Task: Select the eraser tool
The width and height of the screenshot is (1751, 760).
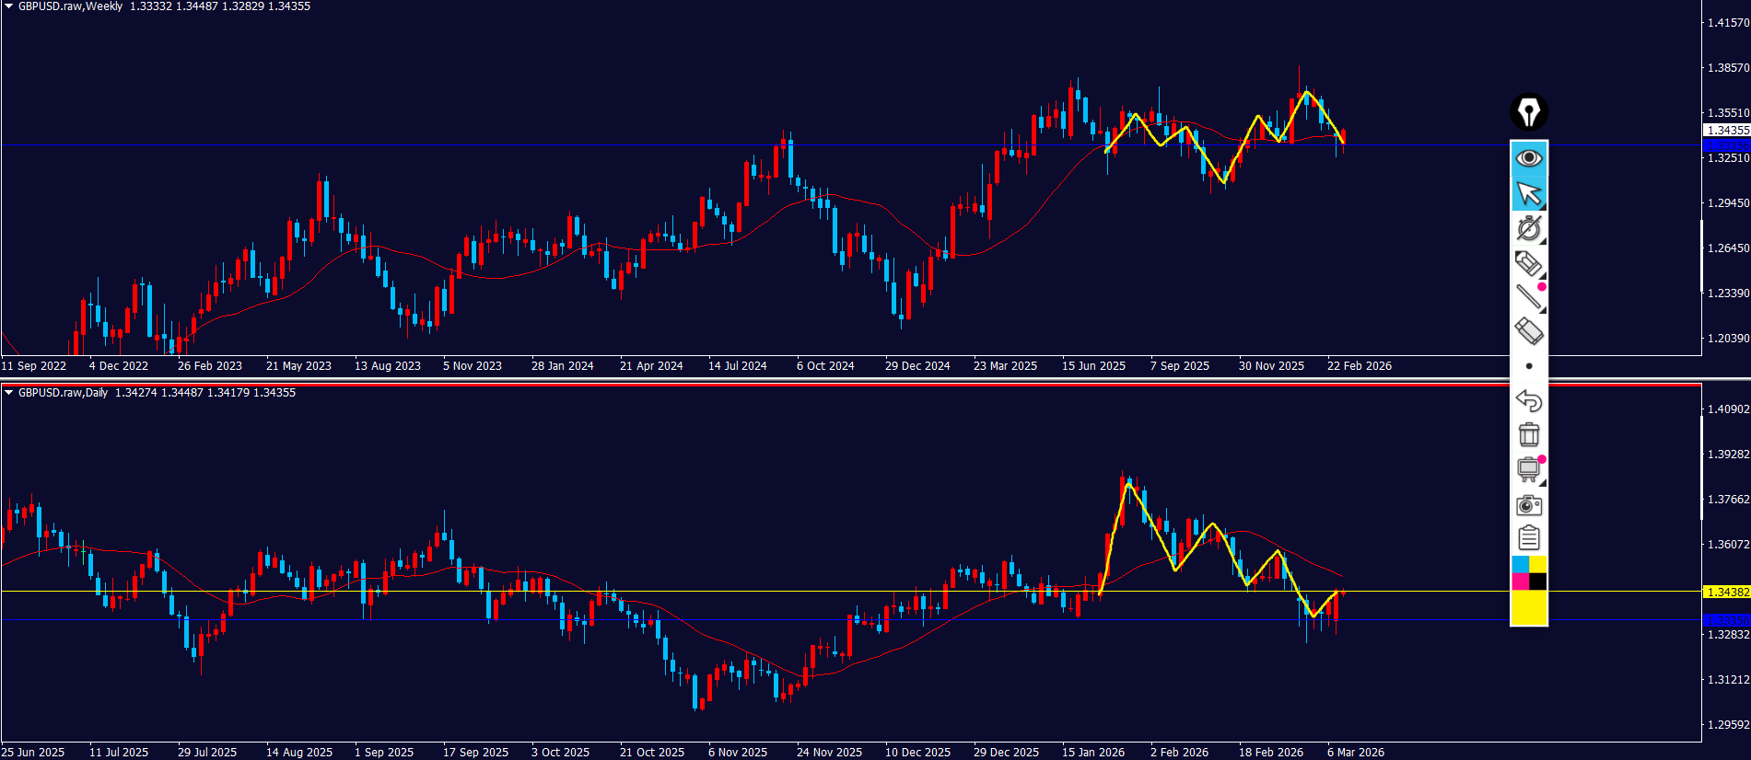Action: 1528,330
